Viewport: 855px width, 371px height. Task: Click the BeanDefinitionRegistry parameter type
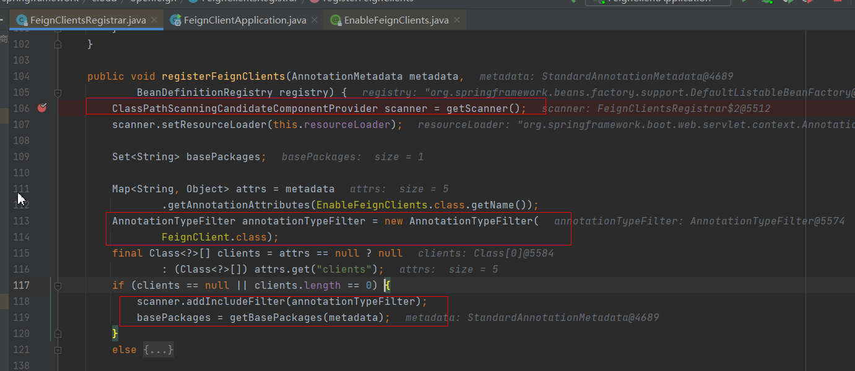[x=205, y=93]
